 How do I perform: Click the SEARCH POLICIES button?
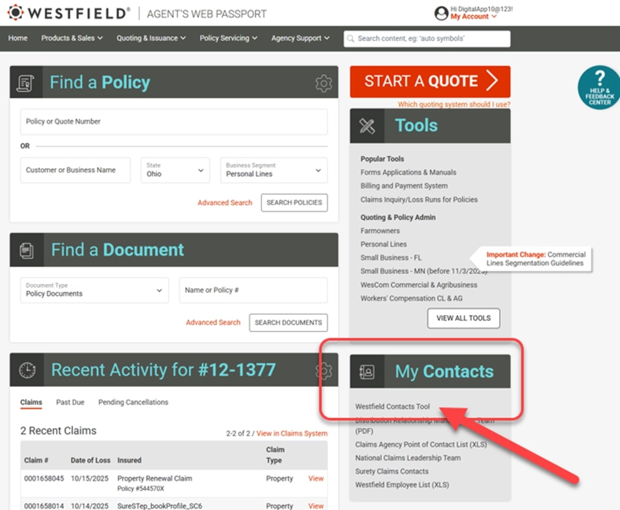(x=294, y=203)
